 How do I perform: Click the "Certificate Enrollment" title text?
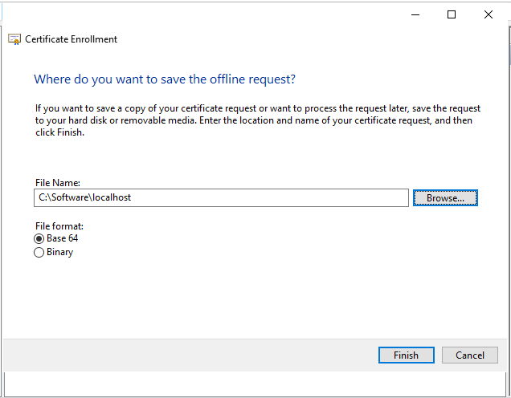[x=71, y=39]
